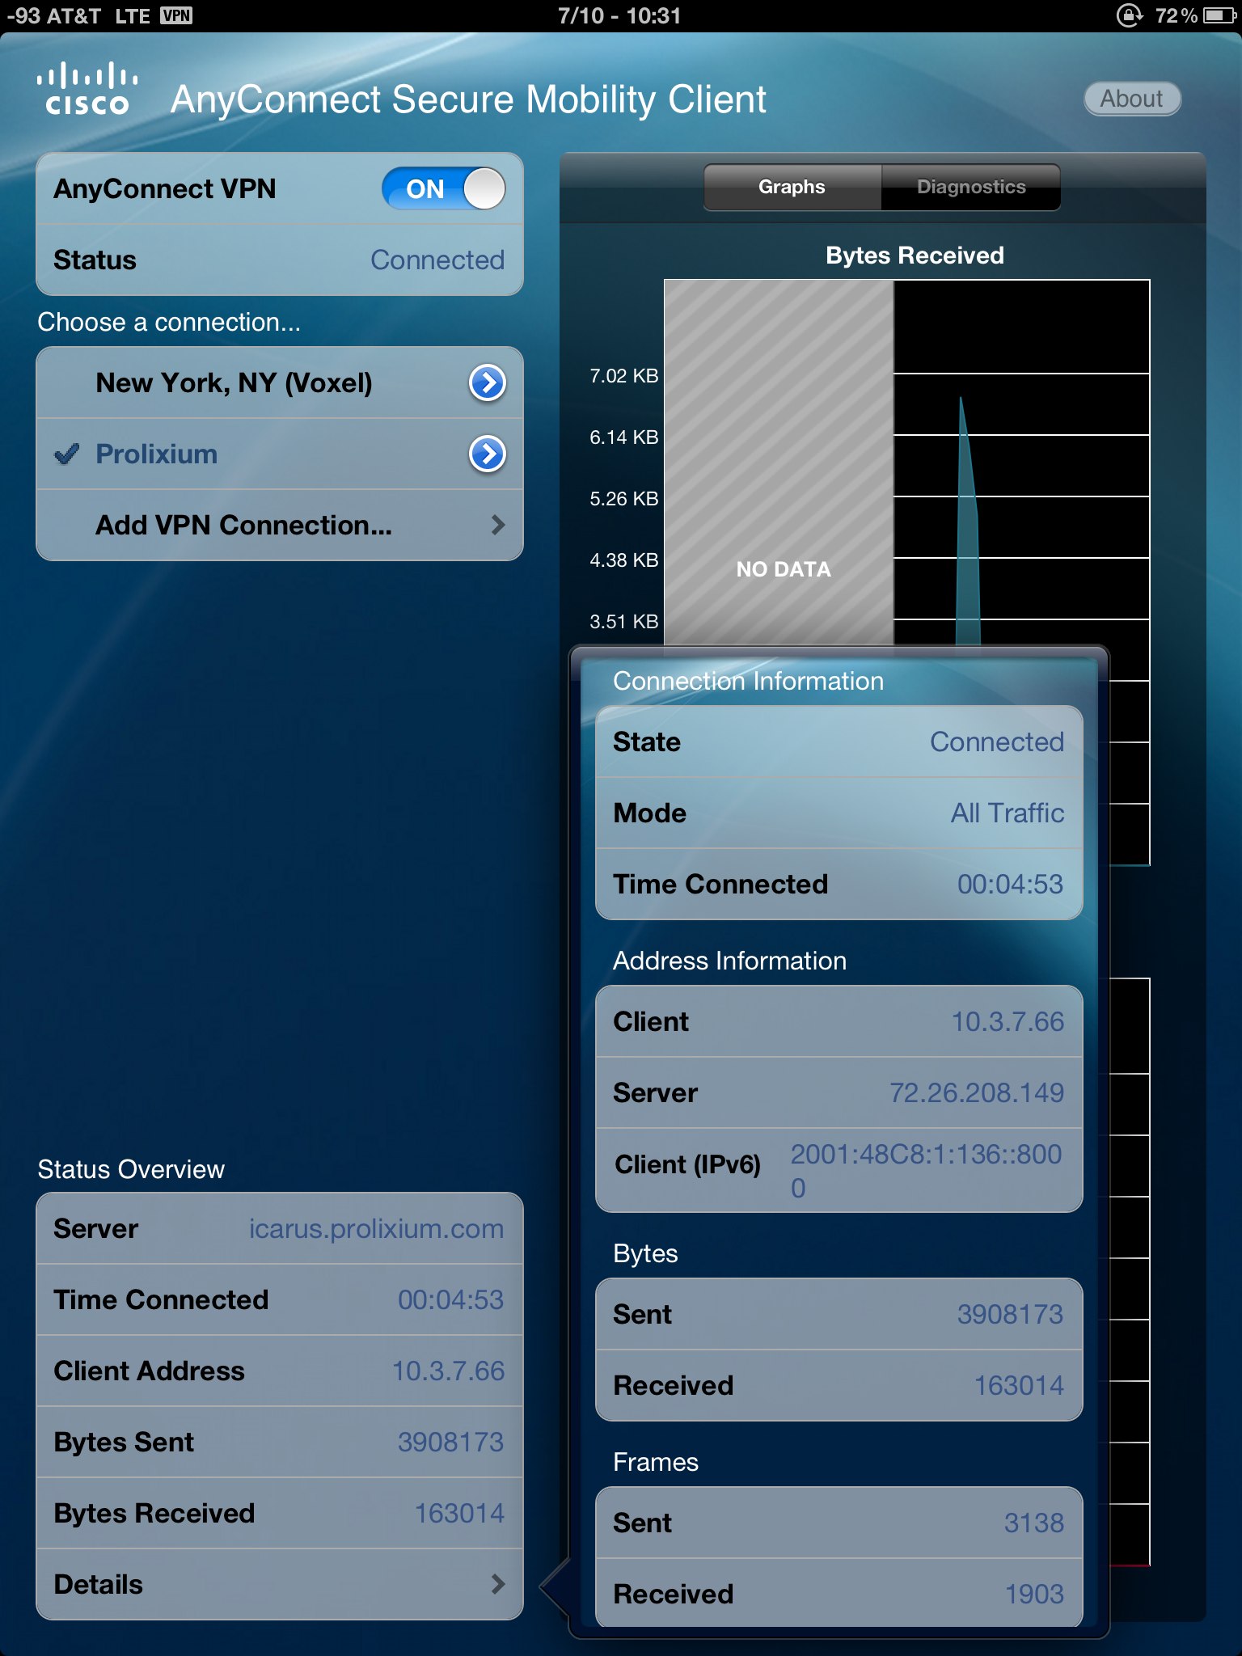
Task: Select the Prolixium connection
Action: pyautogui.click(x=280, y=454)
